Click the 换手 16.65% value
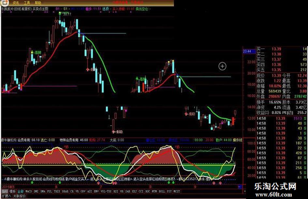The width and height of the screenshot is (308, 199). (275, 102)
